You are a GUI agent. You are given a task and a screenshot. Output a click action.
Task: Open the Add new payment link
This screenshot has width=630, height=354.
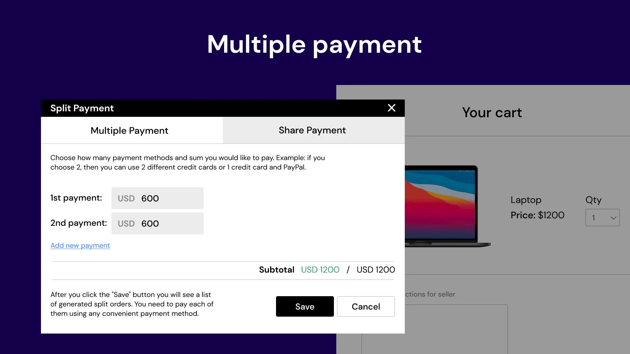[x=80, y=245]
